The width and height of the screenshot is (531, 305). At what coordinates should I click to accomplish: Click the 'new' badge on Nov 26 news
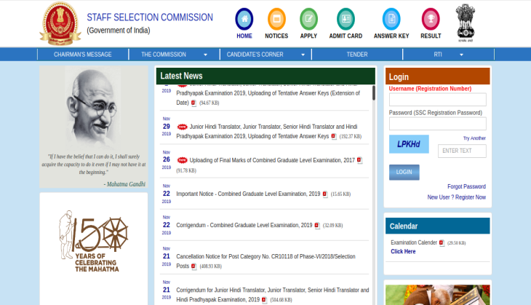coord(182,160)
